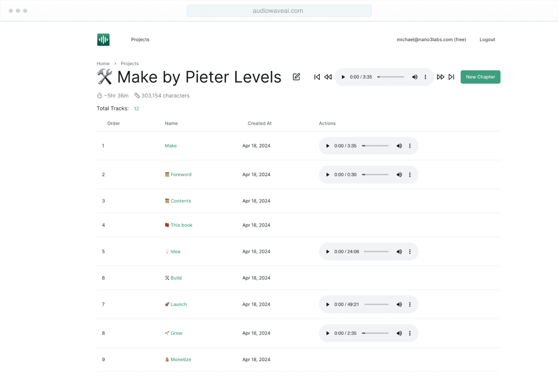Image resolution: width=558 pixels, height=376 pixels.
Task: Click the browser address bar
Action: 279,11
